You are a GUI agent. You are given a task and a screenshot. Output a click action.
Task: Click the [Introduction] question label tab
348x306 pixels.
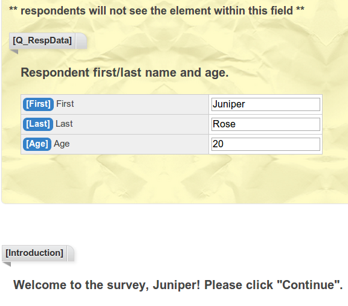tap(34, 253)
